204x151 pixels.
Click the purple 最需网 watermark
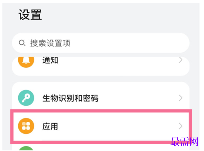click(184, 142)
